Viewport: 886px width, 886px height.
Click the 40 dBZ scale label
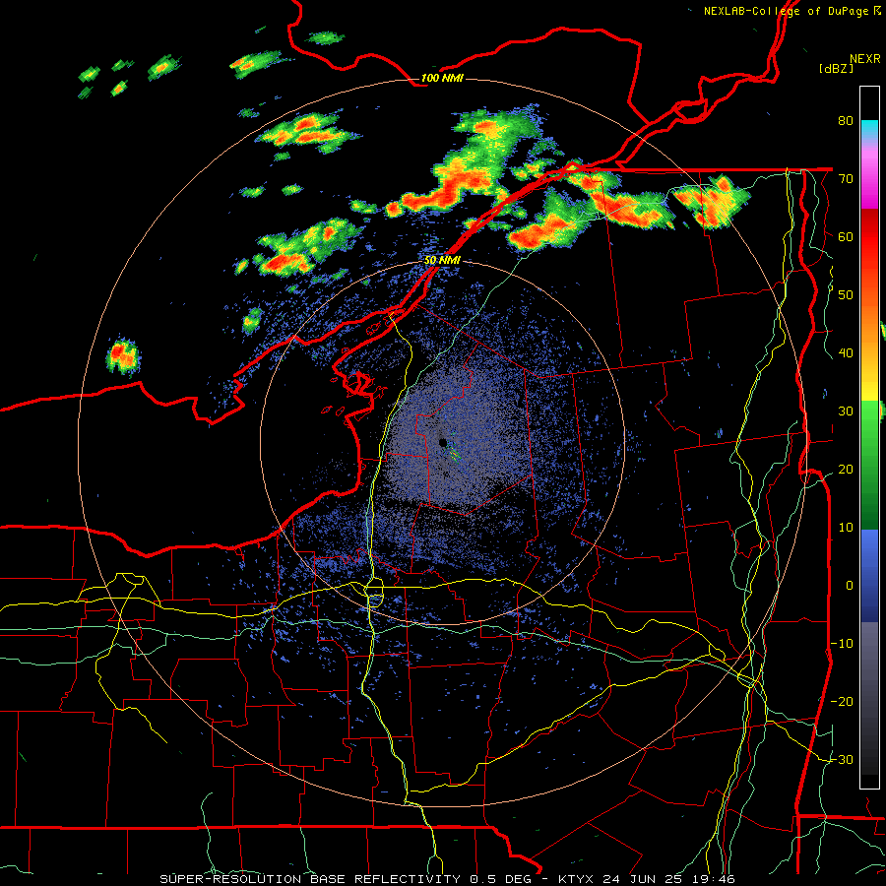pos(846,353)
